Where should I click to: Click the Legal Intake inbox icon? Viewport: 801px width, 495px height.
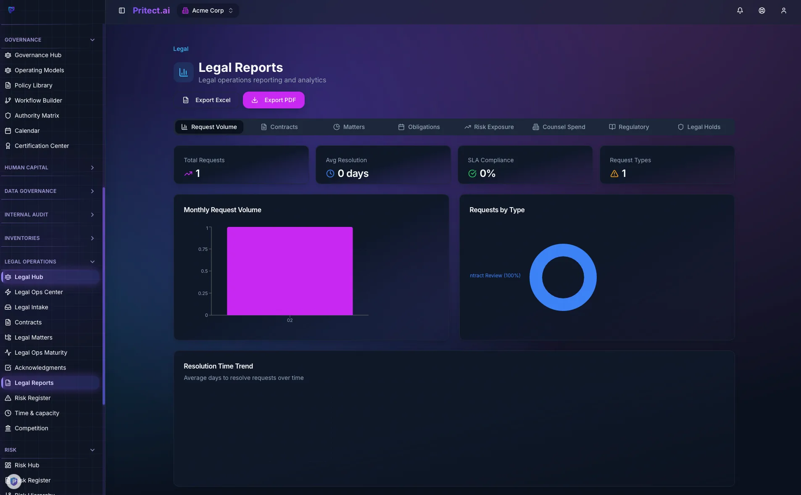click(x=8, y=307)
